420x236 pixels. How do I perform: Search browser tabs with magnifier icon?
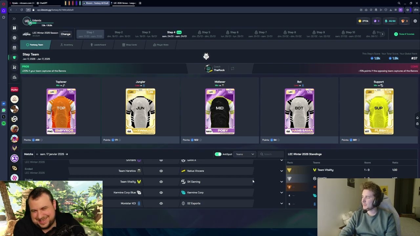399,3
